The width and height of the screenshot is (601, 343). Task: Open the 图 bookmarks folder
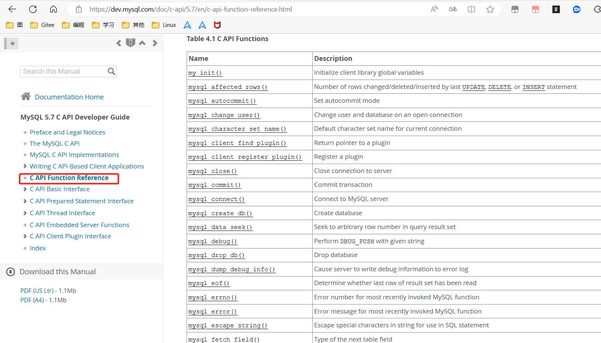(x=15, y=25)
